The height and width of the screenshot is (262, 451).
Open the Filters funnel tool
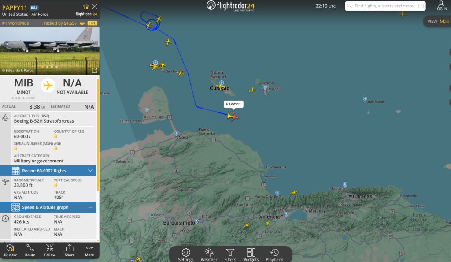[230, 255]
